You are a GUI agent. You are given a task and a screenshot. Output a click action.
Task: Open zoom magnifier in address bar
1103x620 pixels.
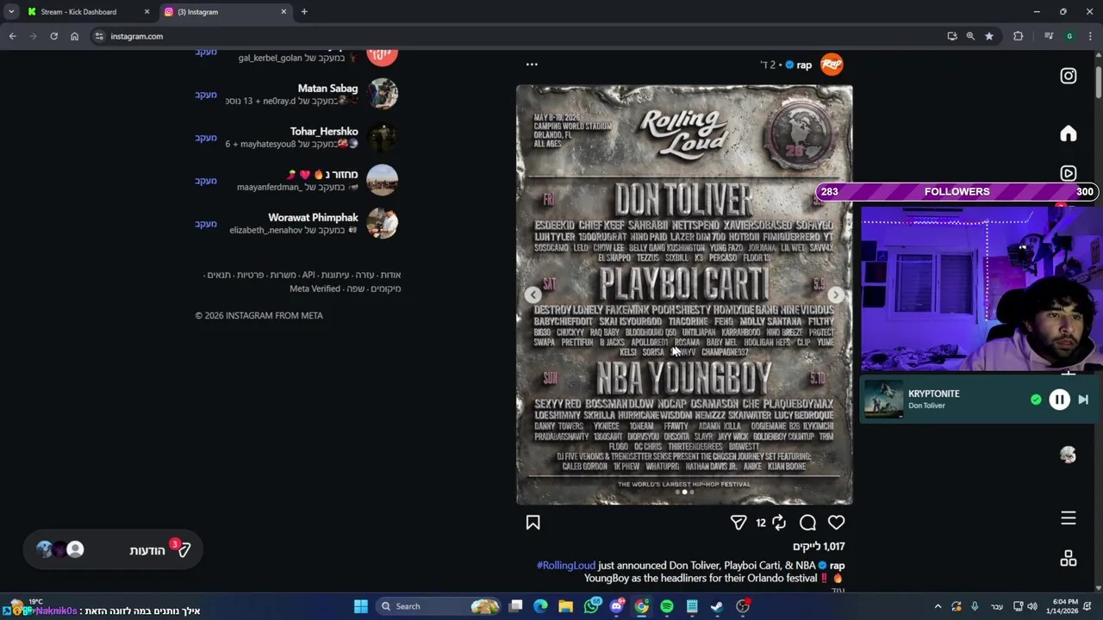970,36
